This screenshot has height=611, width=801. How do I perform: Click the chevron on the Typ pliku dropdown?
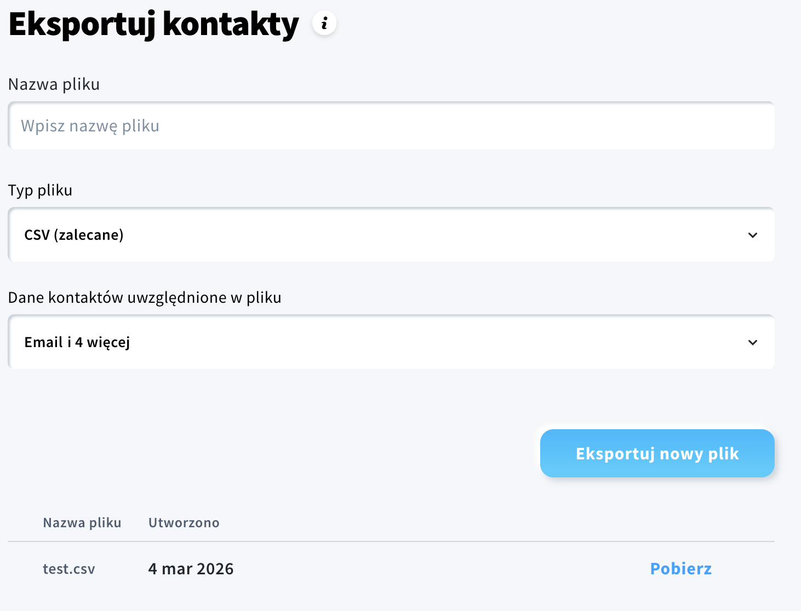coord(753,235)
